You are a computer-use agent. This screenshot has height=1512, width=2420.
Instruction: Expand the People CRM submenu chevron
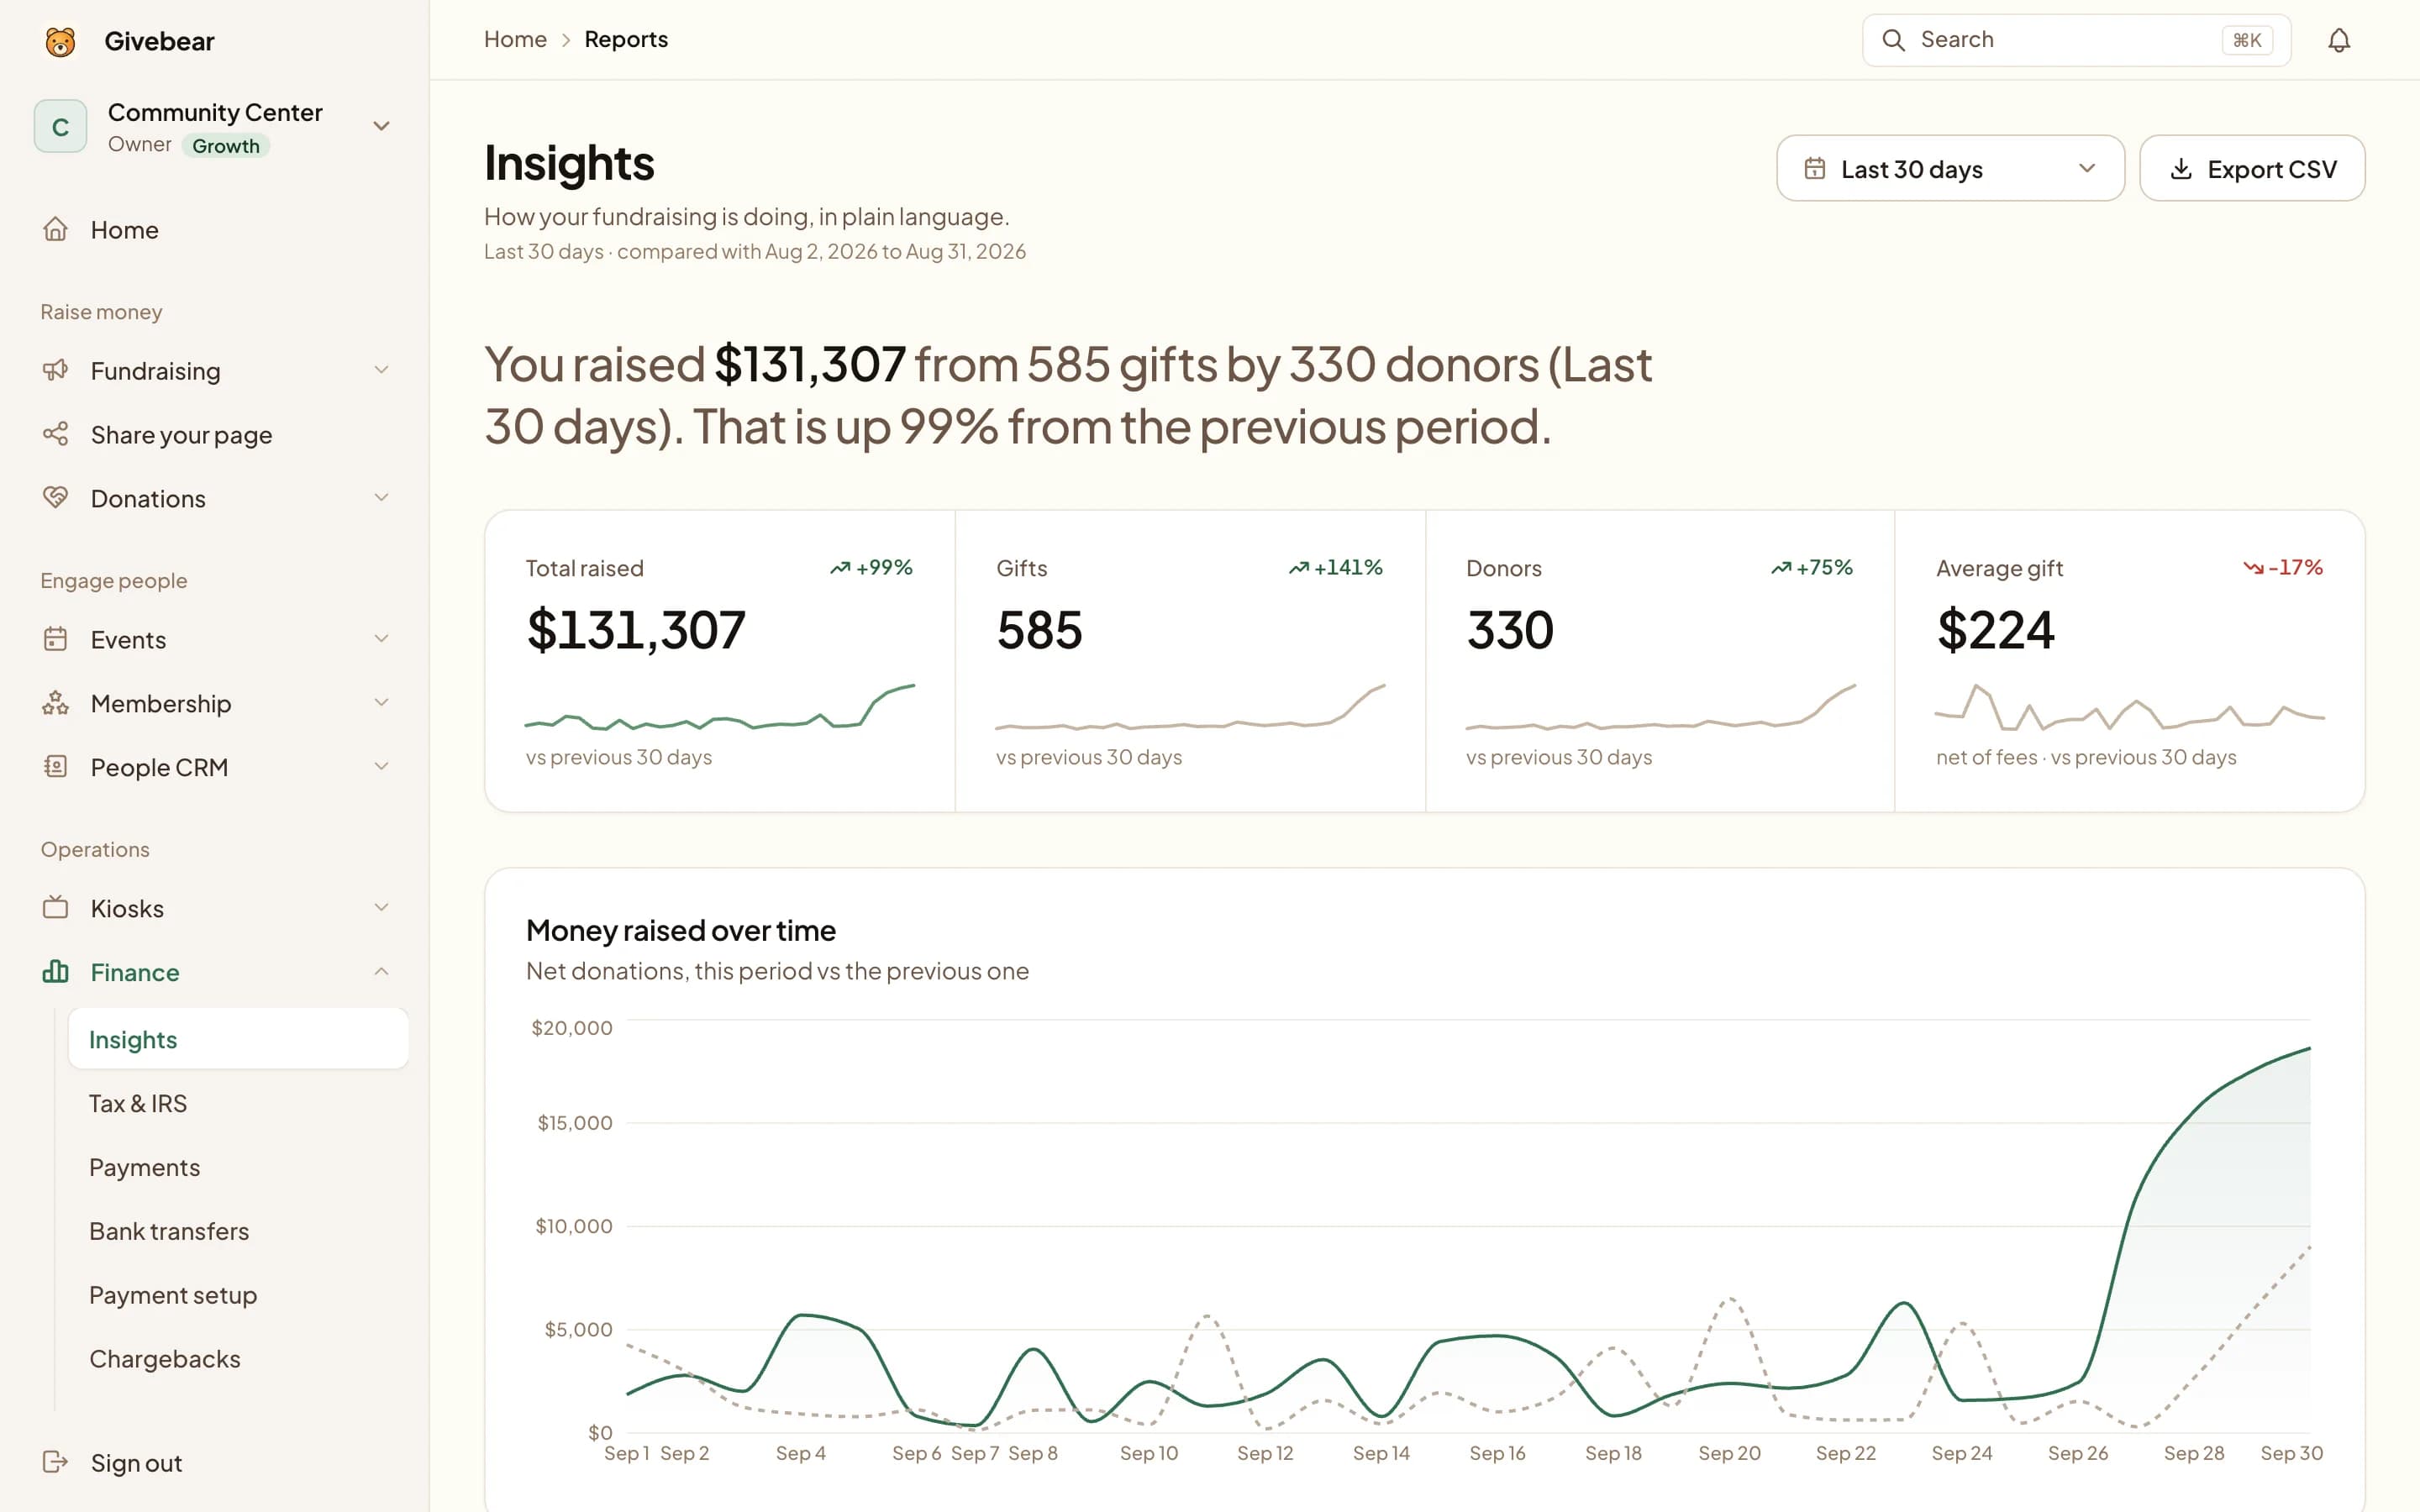[x=381, y=766]
